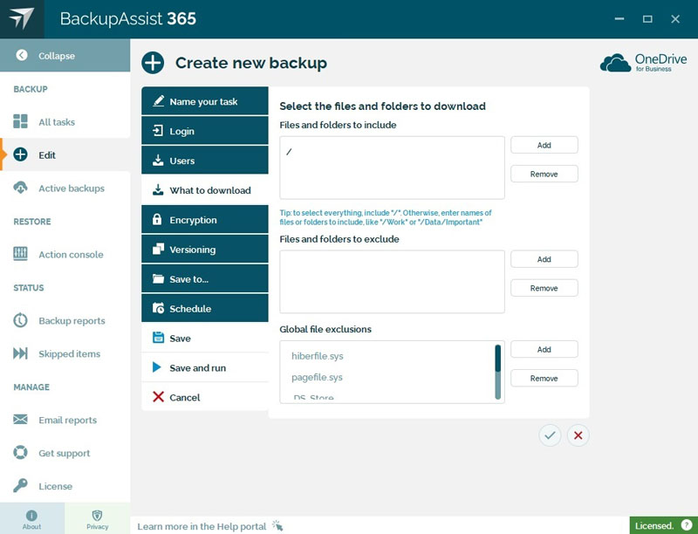
Task: Open Action console sliders icon
Action: (20, 254)
